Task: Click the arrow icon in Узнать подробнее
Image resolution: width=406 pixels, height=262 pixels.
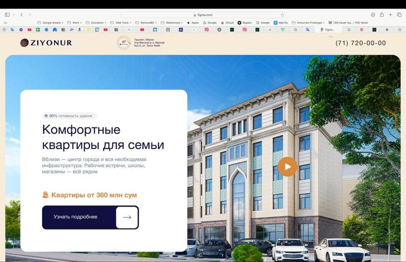Action: pos(127,217)
